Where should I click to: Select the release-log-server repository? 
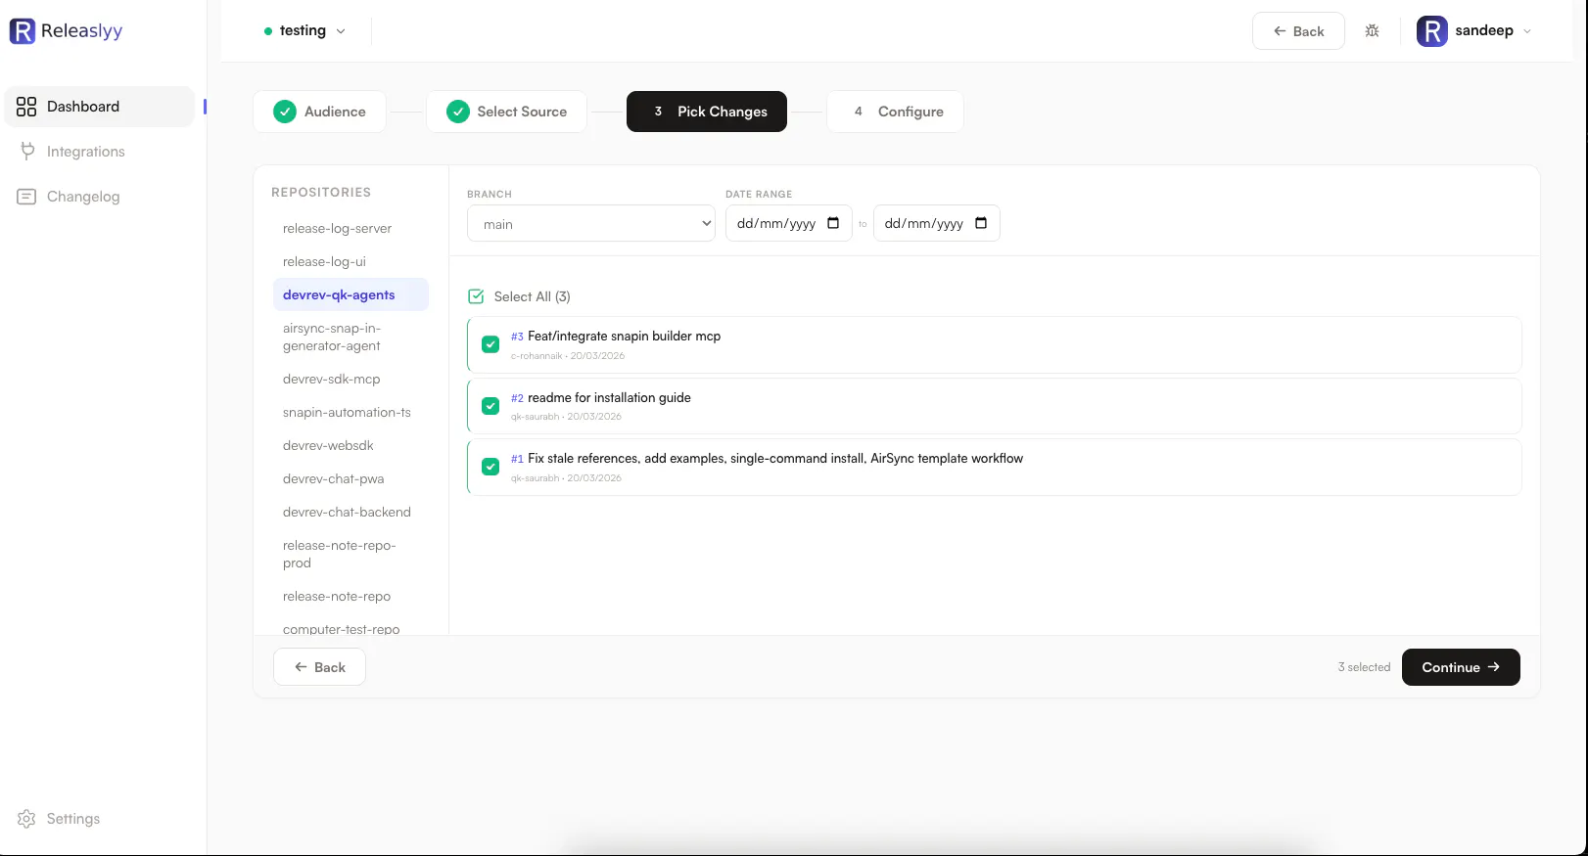point(350,228)
